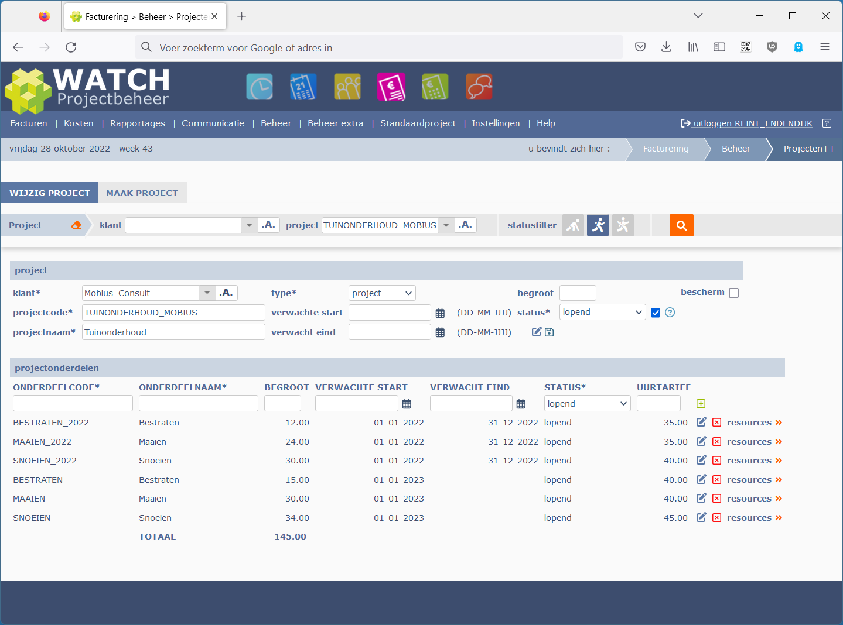Expand the klant filter dropdown arrow

point(250,225)
